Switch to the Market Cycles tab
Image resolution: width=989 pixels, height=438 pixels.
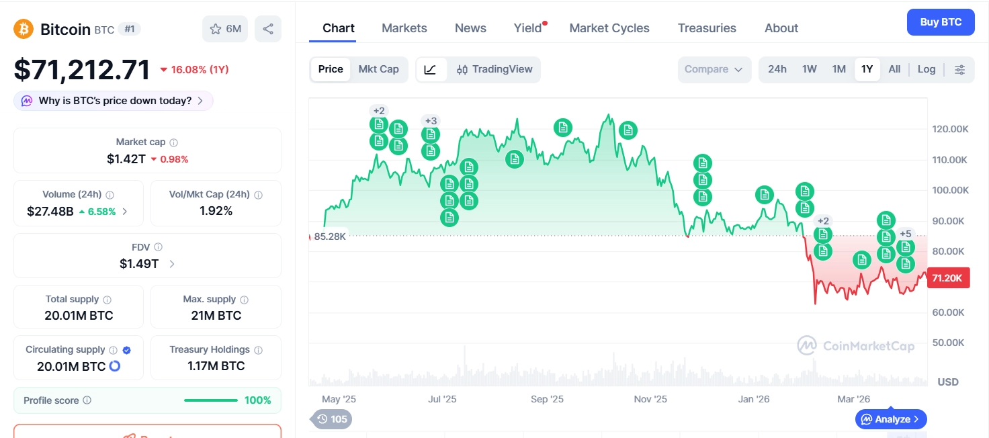(609, 28)
